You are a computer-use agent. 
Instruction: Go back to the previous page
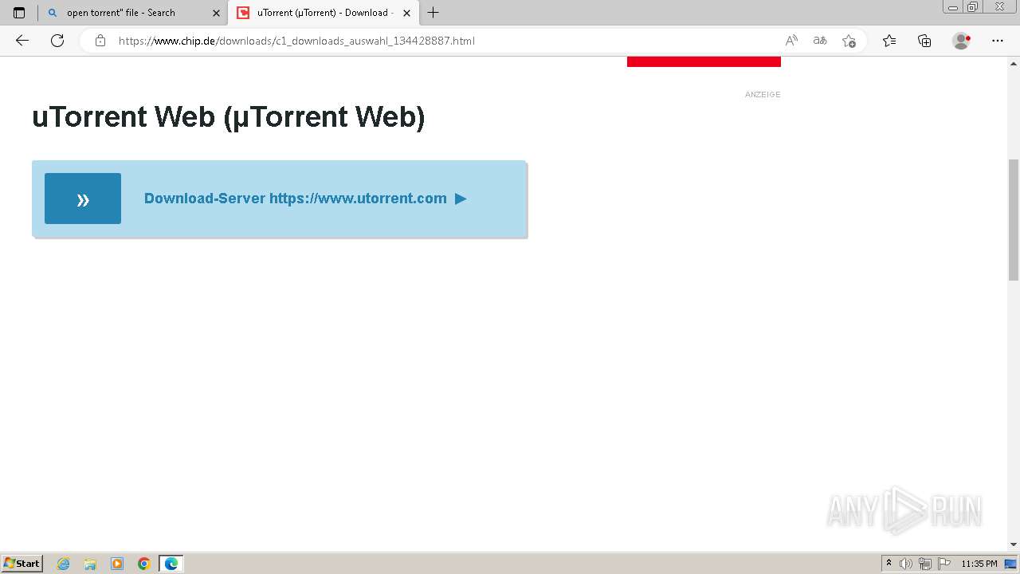(x=22, y=41)
